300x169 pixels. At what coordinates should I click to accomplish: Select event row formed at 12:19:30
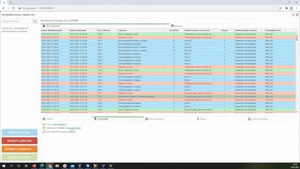coord(168,90)
